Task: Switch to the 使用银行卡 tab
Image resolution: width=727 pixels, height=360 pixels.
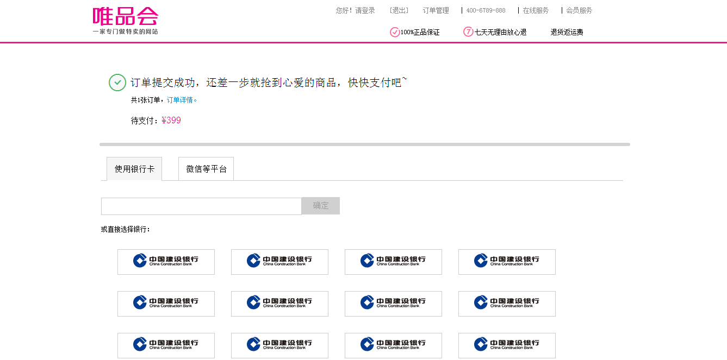Action: click(134, 169)
